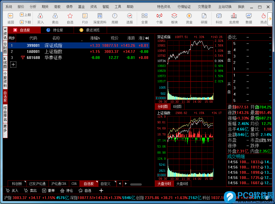The width and height of the screenshot is (275, 204).
Task: Open the 卖出 sell toolbar icon
Action: point(55,16)
